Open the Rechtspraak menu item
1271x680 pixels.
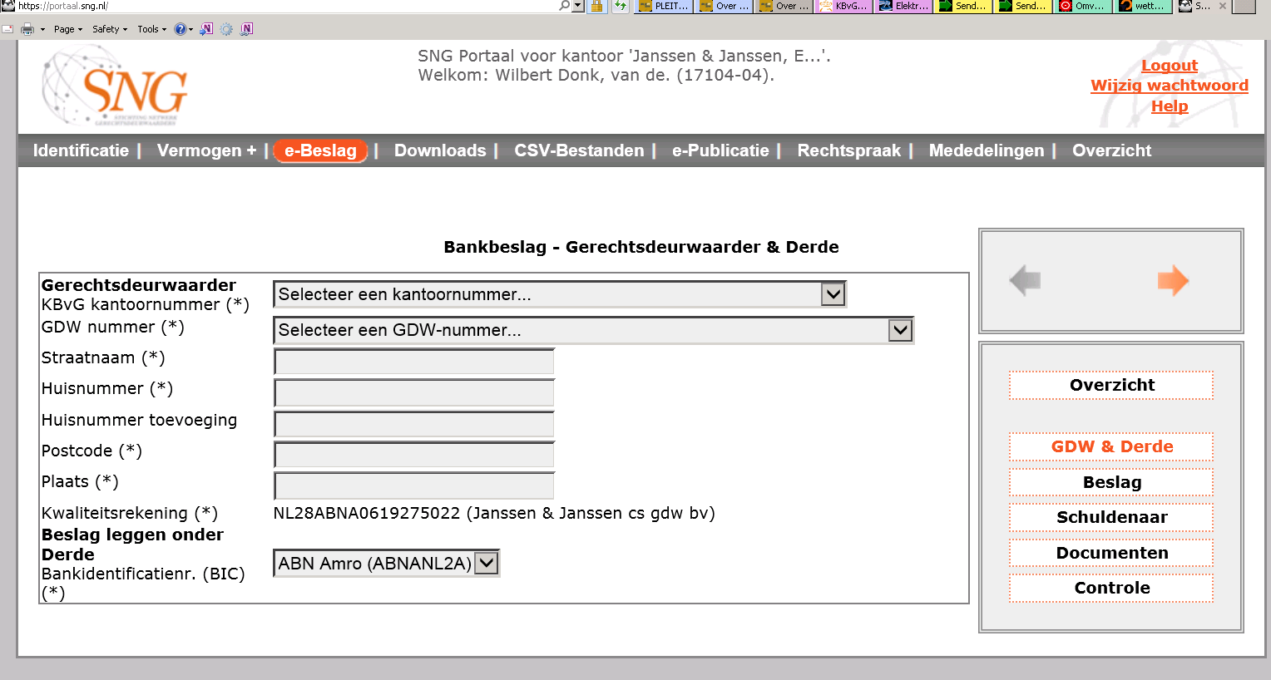[x=848, y=150]
